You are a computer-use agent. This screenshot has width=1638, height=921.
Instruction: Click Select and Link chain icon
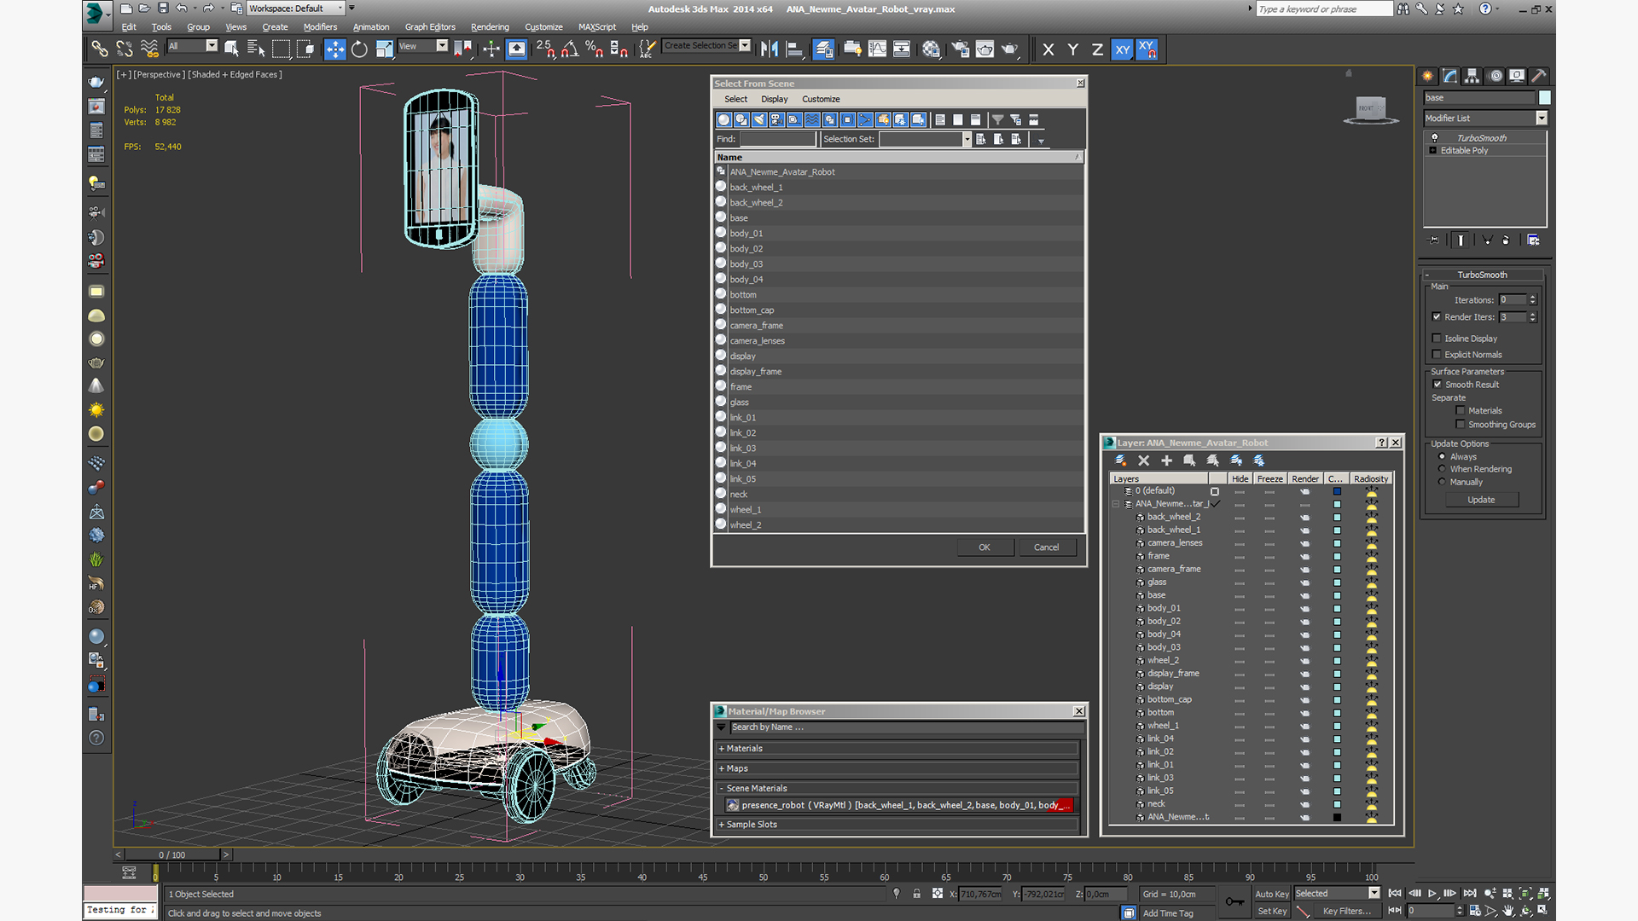pos(100,49)
